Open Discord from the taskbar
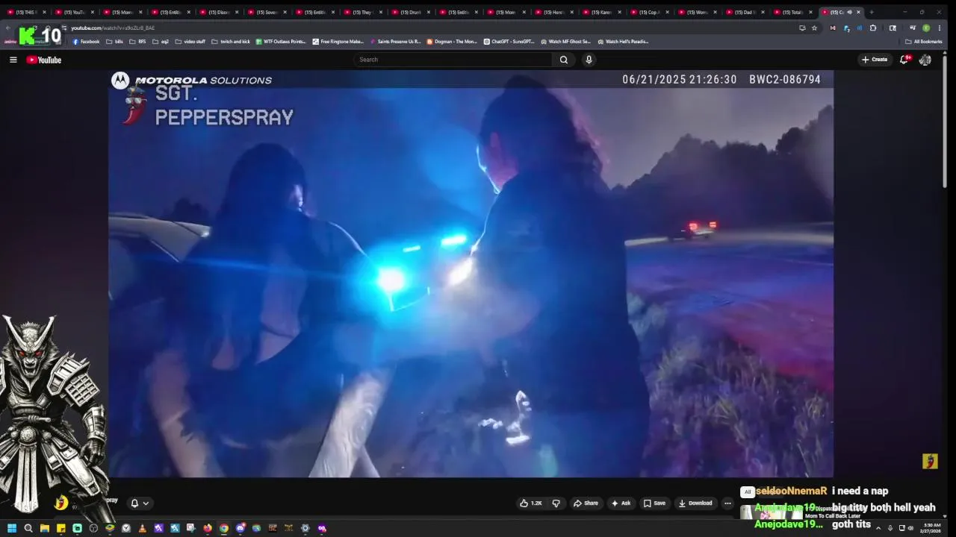 [240, 528]
